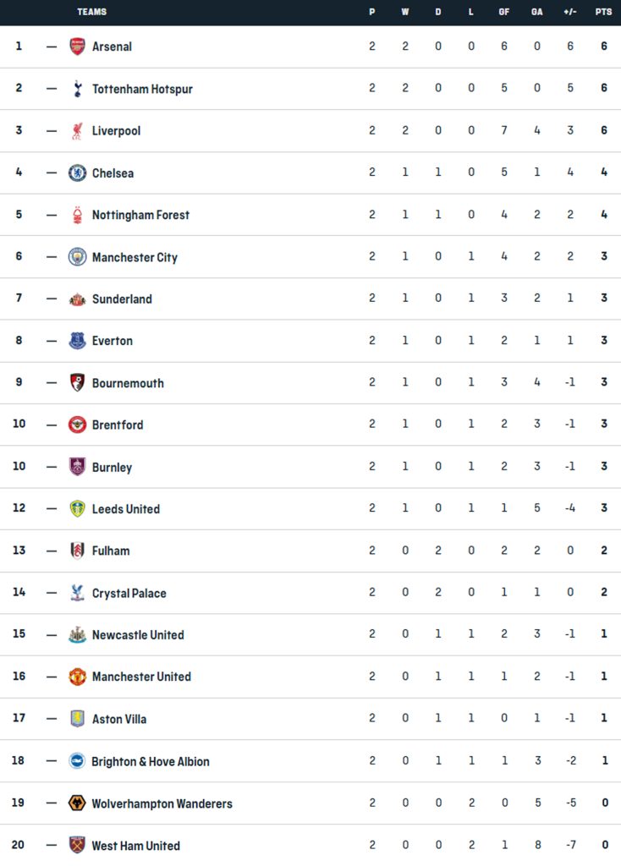Click the TEAMS column header

[91, 12]
